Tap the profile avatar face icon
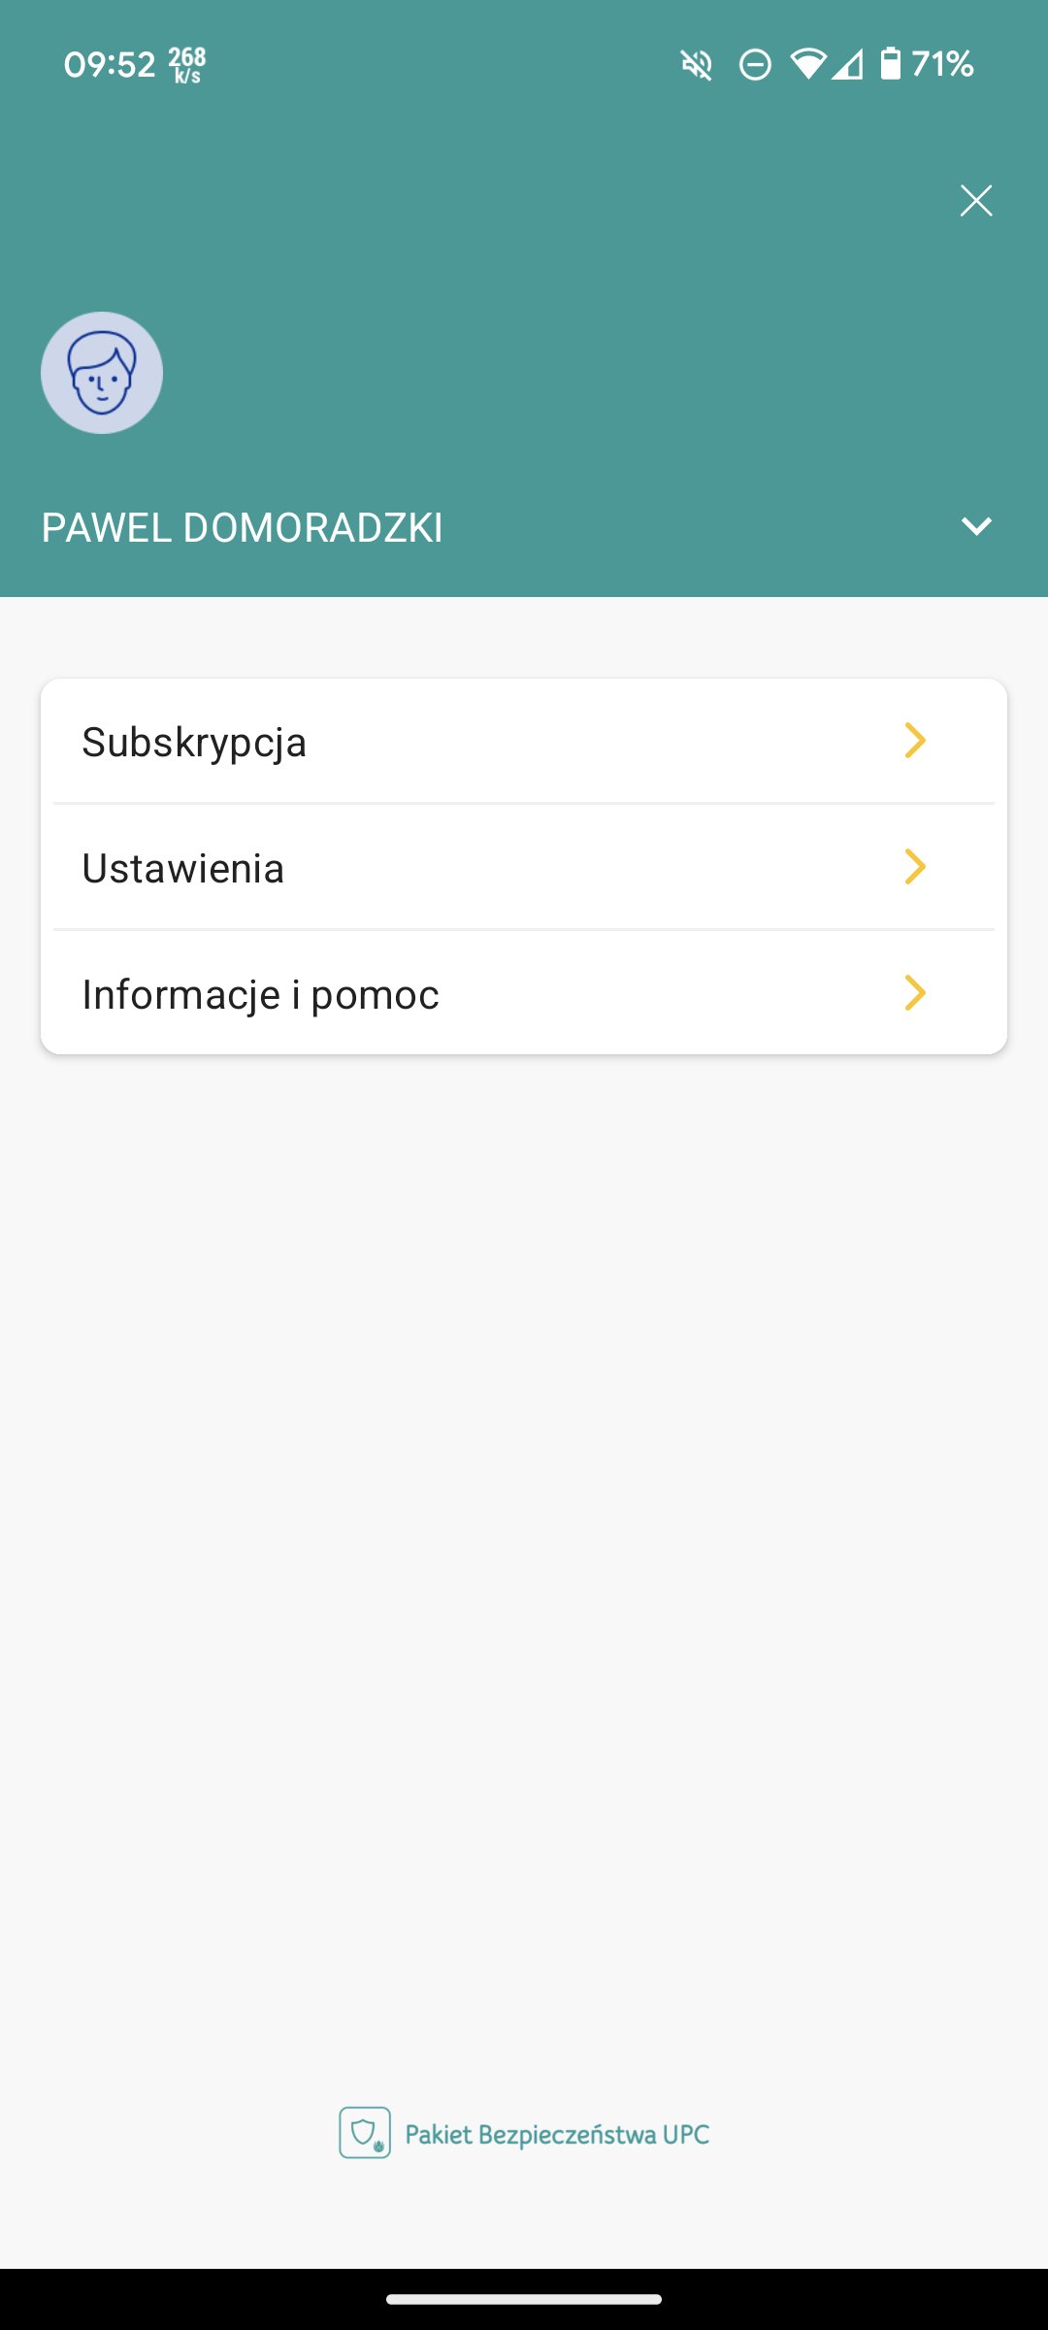This screenshot has height=2330, width=1048. 102,373
